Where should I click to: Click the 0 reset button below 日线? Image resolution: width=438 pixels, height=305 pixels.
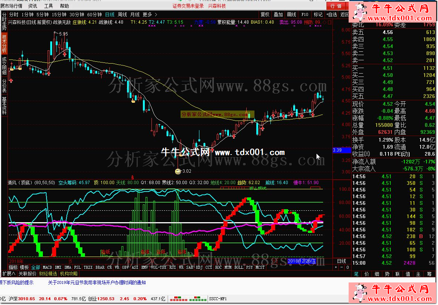[347, 267]
